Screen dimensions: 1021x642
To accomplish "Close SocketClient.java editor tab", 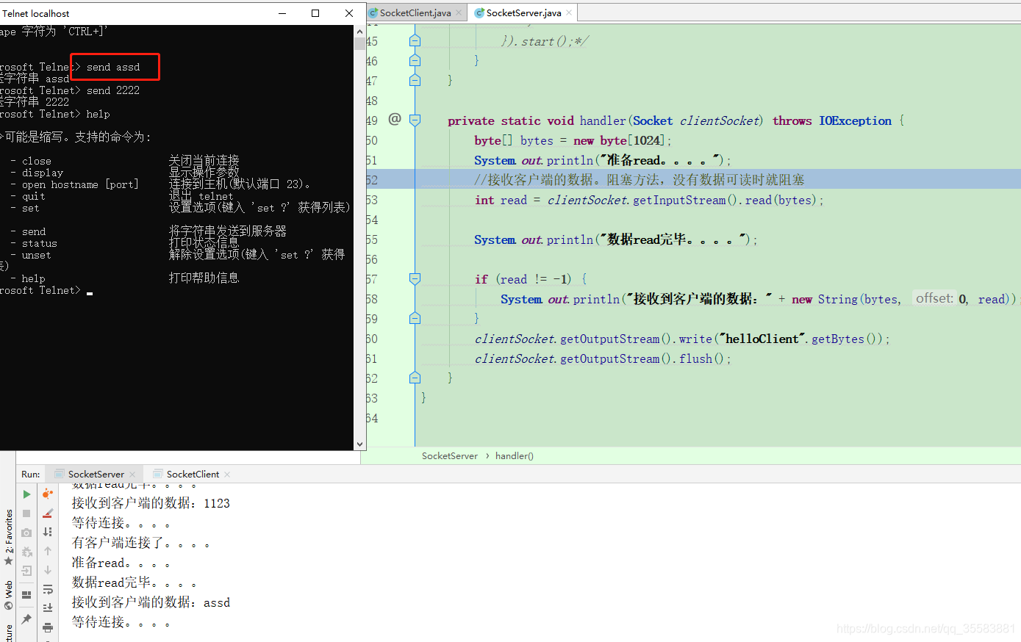I will [x=459, y=12].
